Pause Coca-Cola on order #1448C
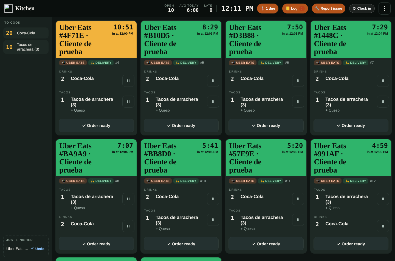 pyautogui.click(x=383, y=81)
